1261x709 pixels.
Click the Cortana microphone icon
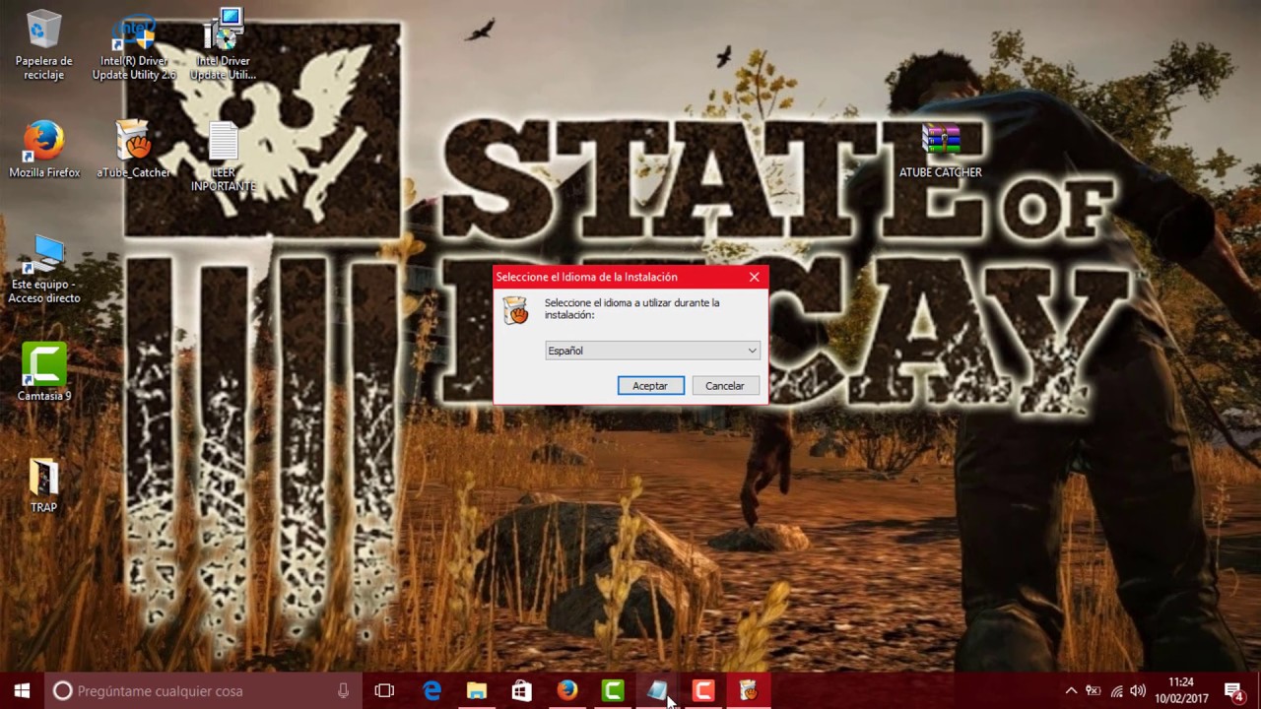click(343, 691)
